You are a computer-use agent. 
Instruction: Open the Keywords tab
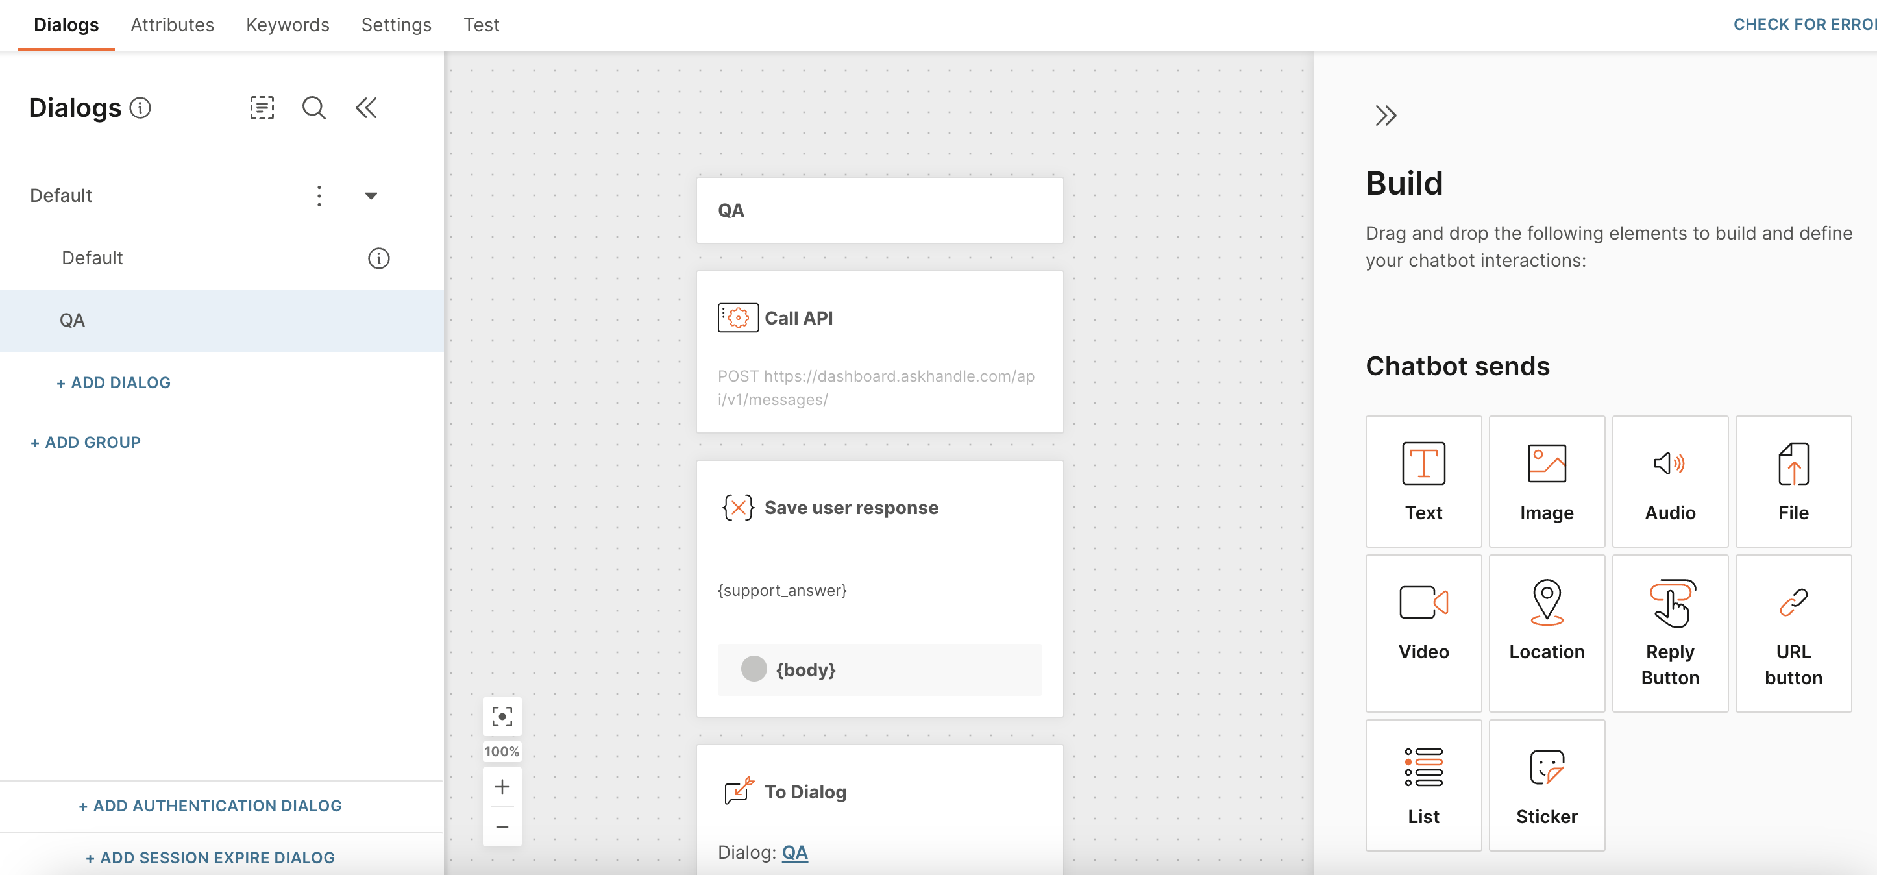point(288,25)
